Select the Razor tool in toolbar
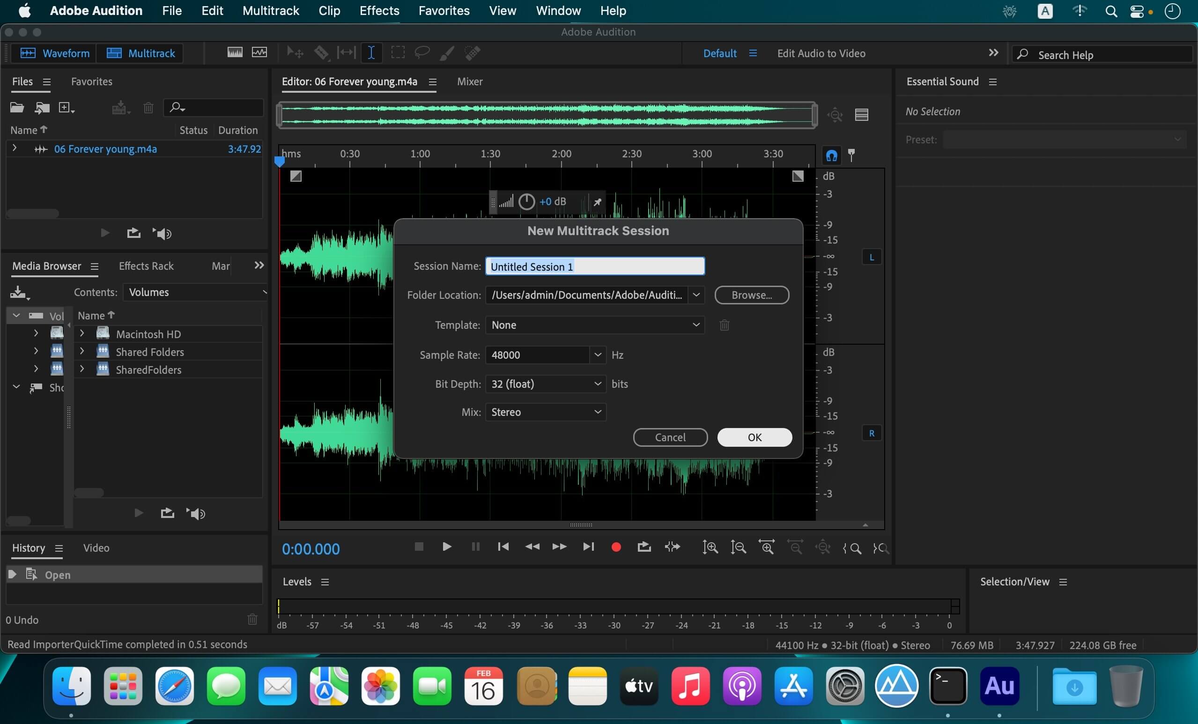 tap(321, 52)
